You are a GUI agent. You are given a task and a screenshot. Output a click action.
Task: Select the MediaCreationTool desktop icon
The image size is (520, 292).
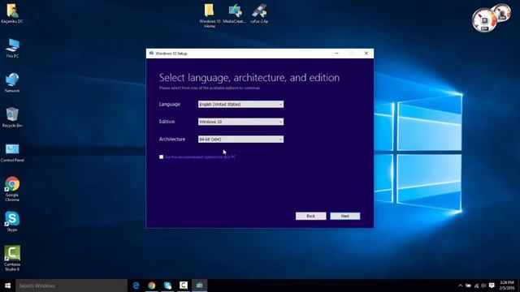click(235, 13)
